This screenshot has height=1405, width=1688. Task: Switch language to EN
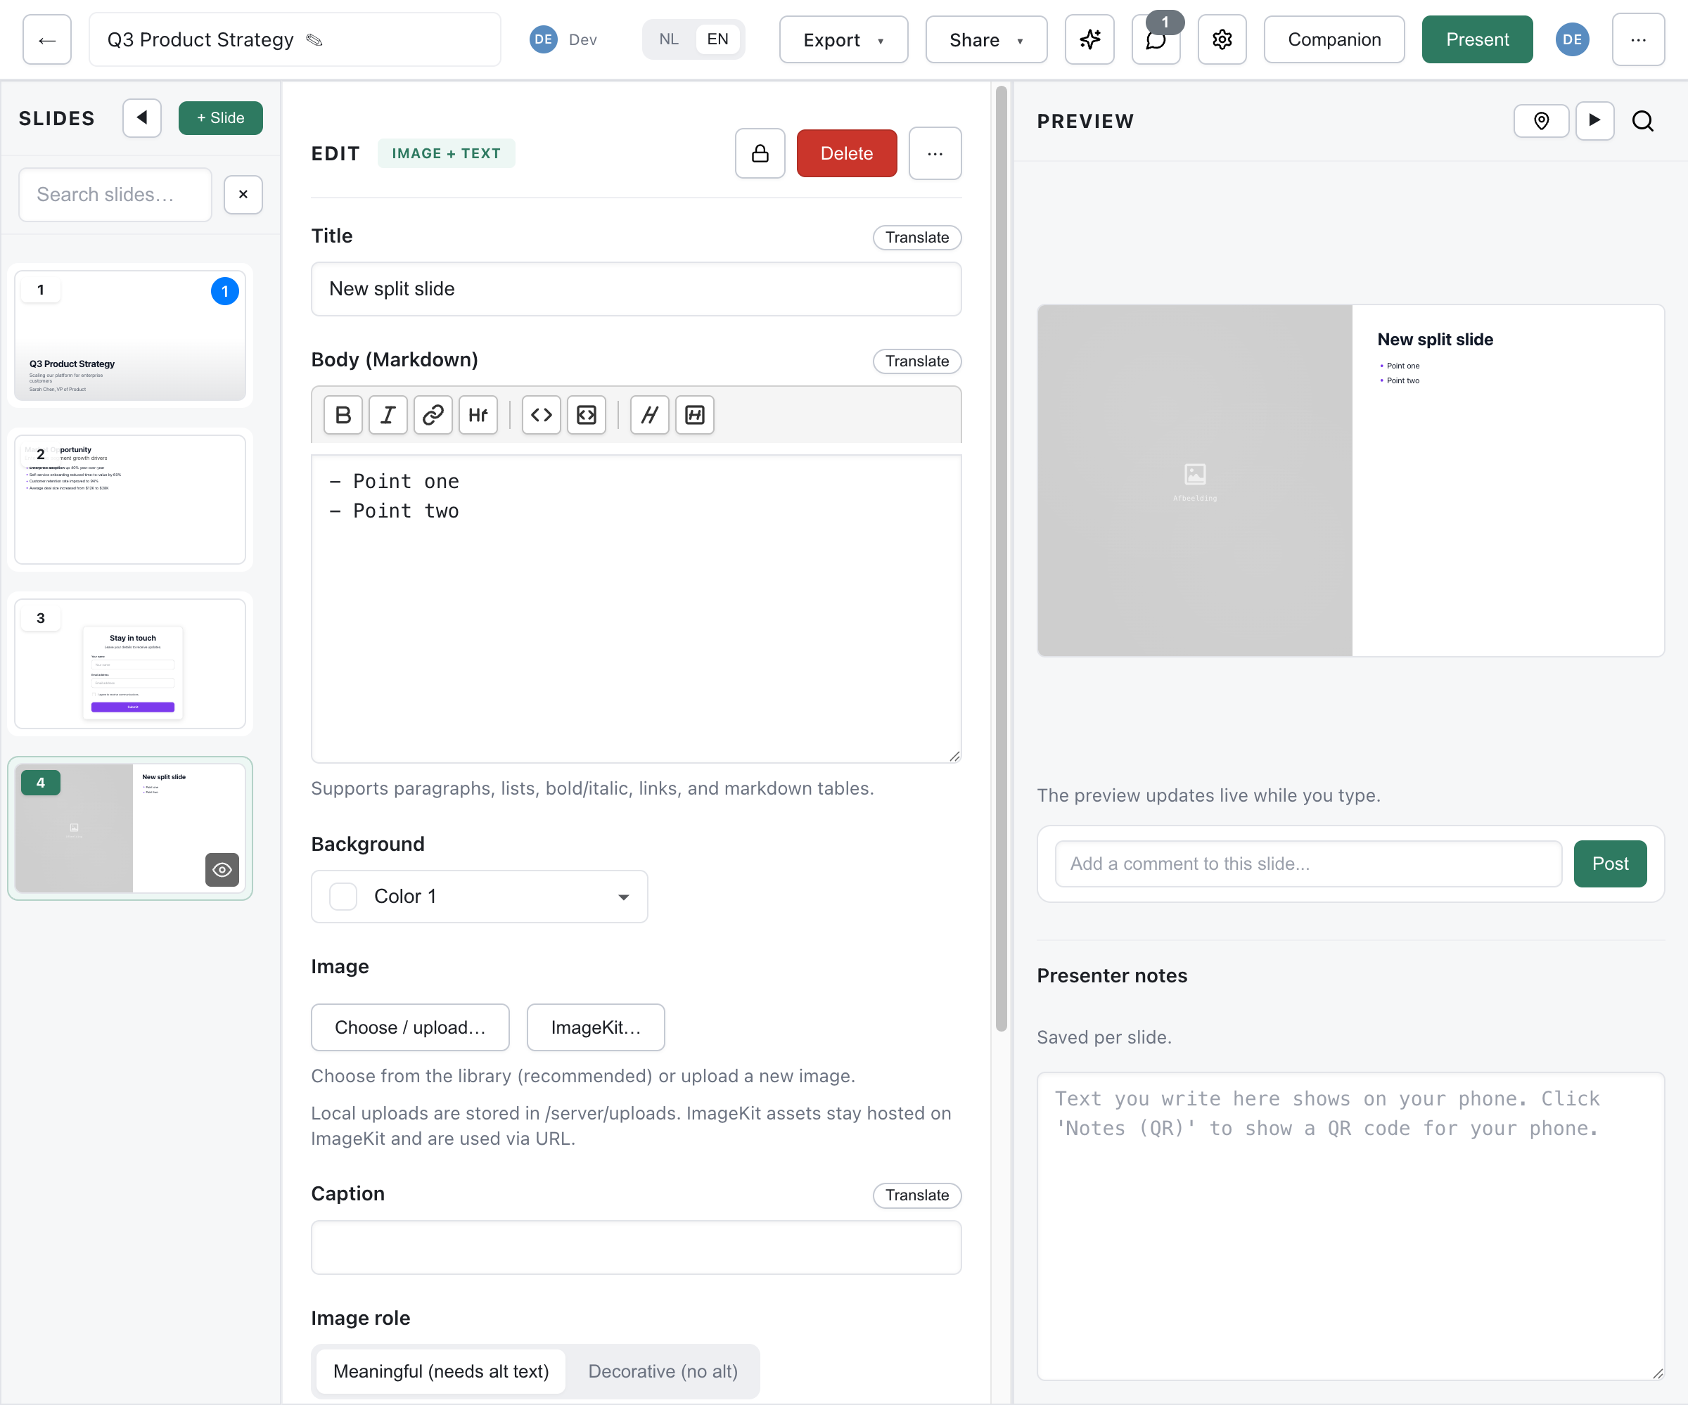[x=717, y=39]
